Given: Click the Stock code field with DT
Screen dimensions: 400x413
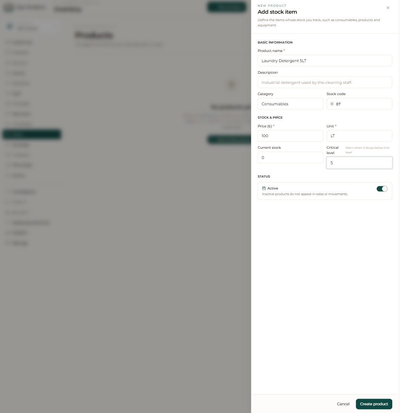Looking at the screenshot, I should click(359, 104).
